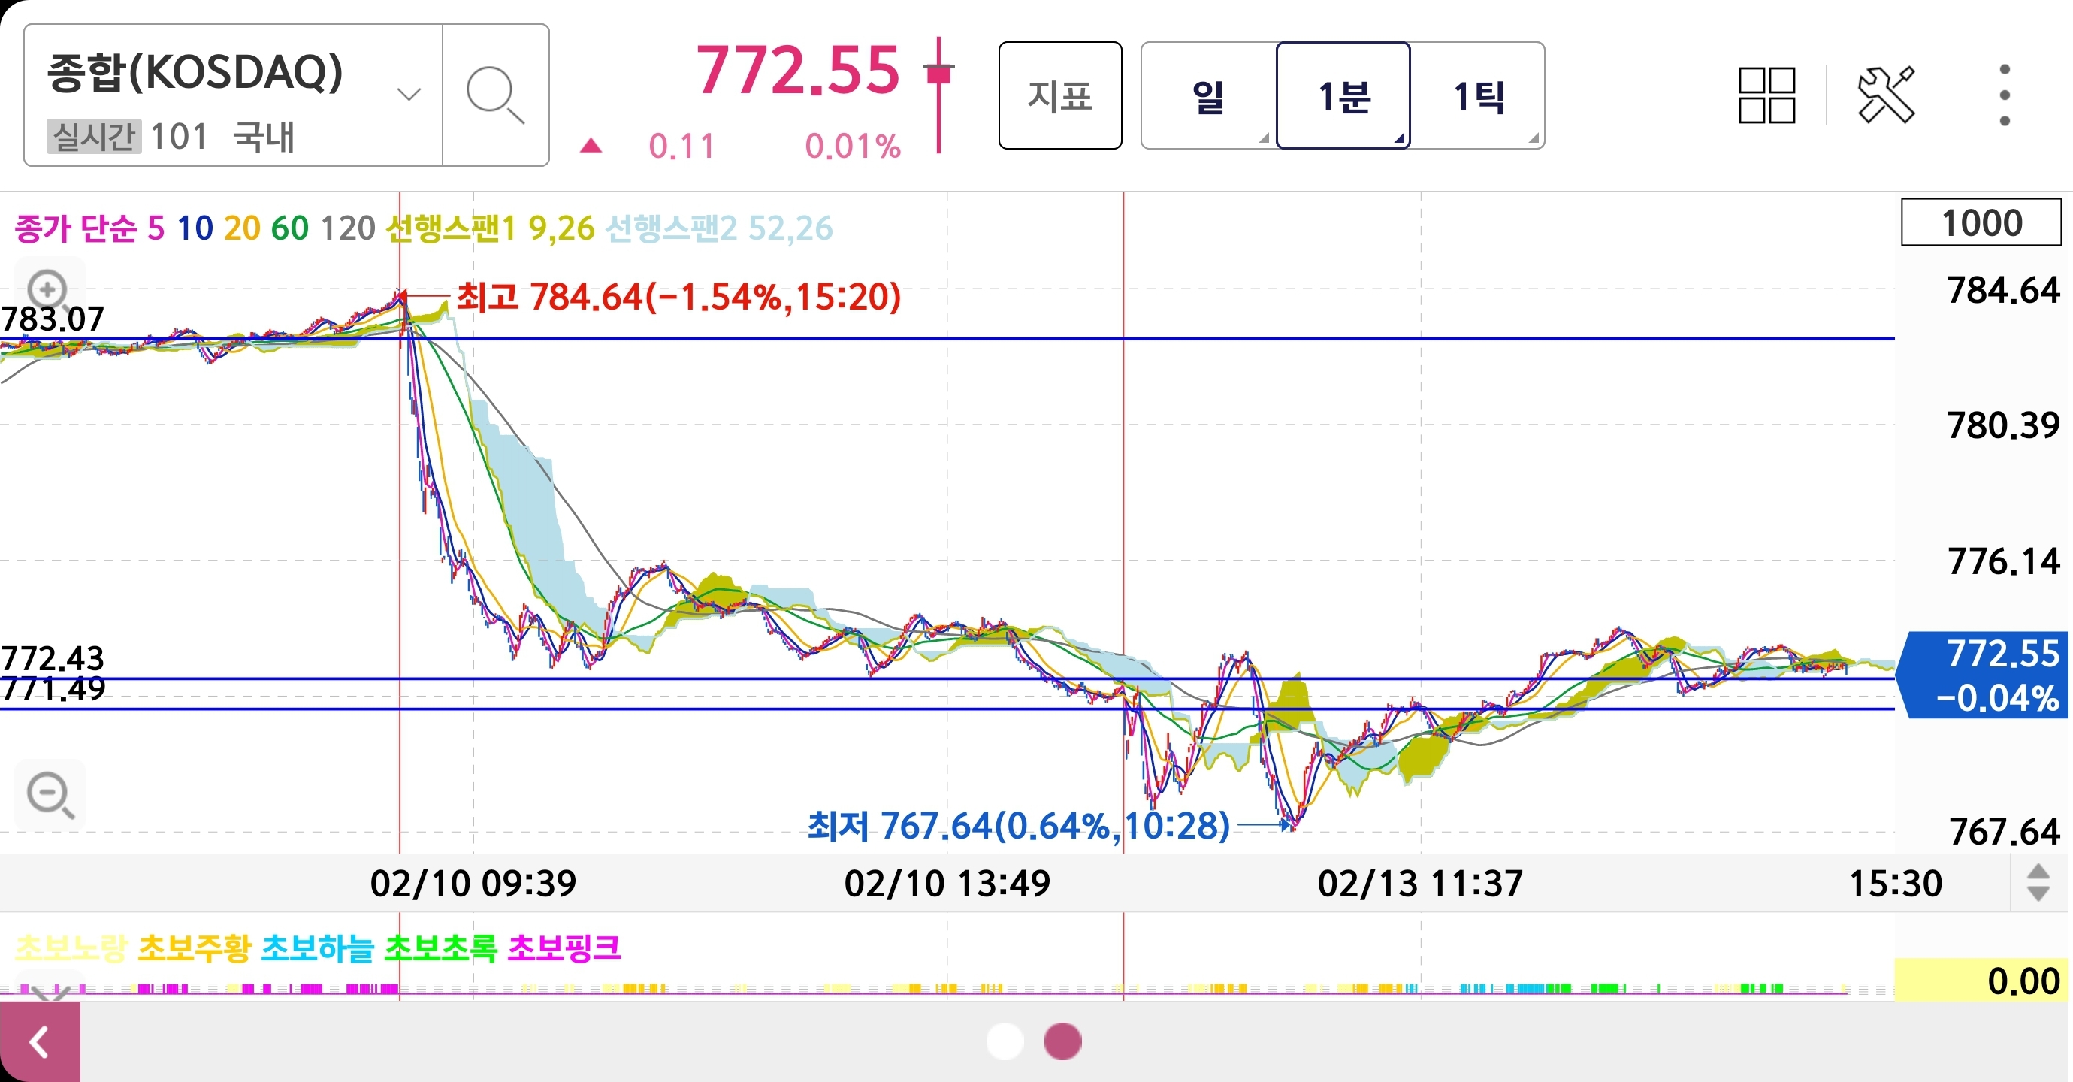Click the magnifying glass search icon
Screen dimensions: 2073x1082
coord(495,96)
